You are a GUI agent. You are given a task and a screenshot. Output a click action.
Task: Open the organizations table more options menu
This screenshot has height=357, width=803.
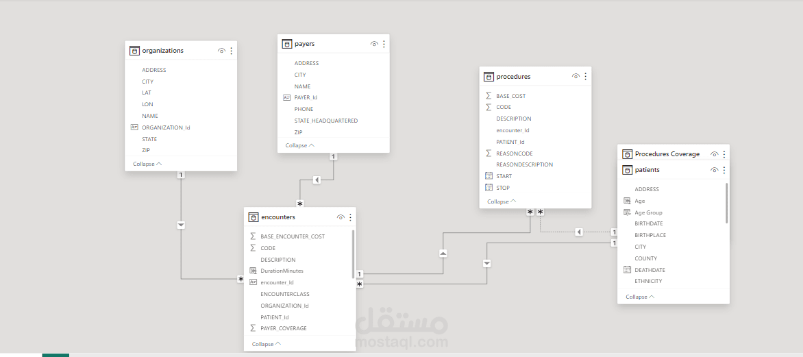click(x=231, y=51)
